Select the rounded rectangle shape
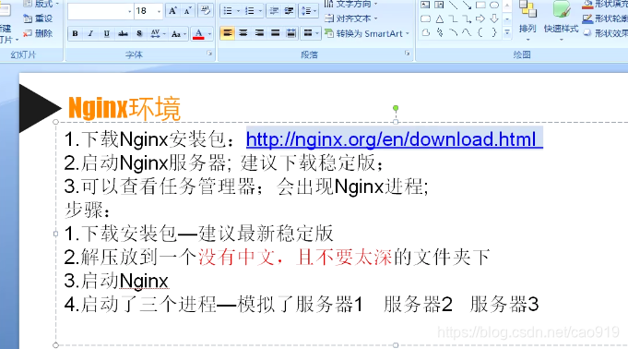 click(x=426, y=18)
